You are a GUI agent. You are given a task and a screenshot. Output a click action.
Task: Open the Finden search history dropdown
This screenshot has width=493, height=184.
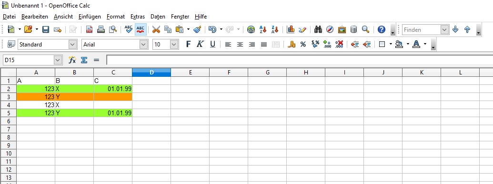coord(444,30)
